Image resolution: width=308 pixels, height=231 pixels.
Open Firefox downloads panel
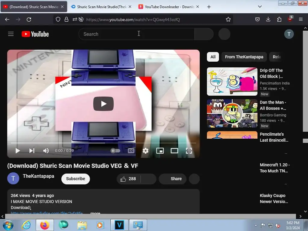click(268, 20)
